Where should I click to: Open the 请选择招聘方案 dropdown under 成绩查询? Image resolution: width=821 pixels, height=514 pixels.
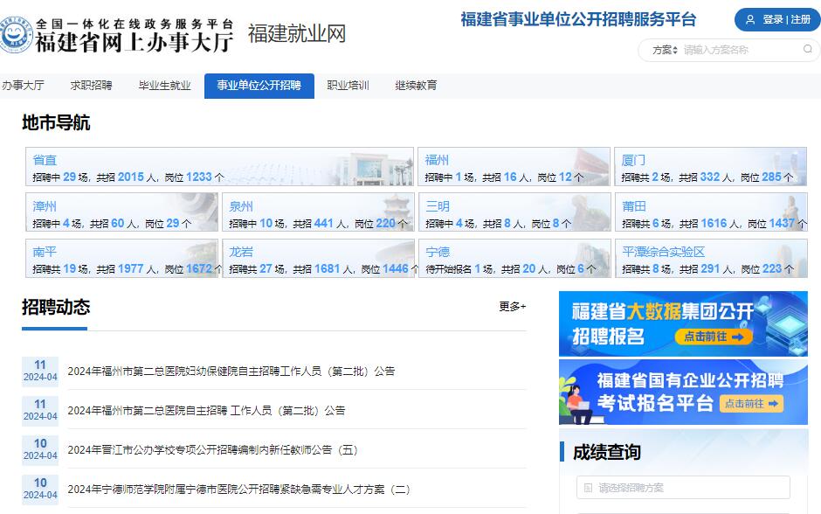683,488
